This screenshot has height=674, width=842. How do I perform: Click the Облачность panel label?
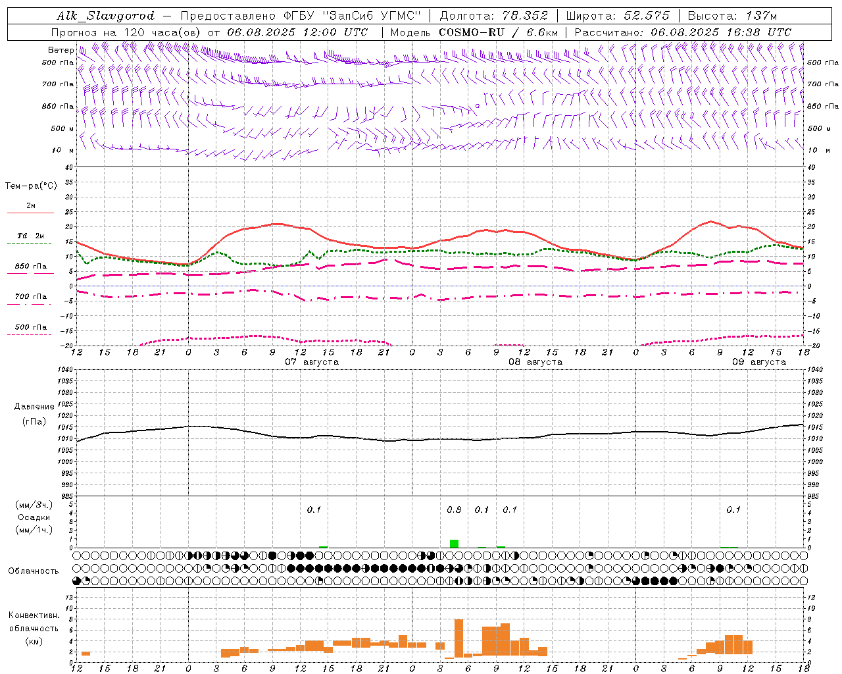pos(34,571)
